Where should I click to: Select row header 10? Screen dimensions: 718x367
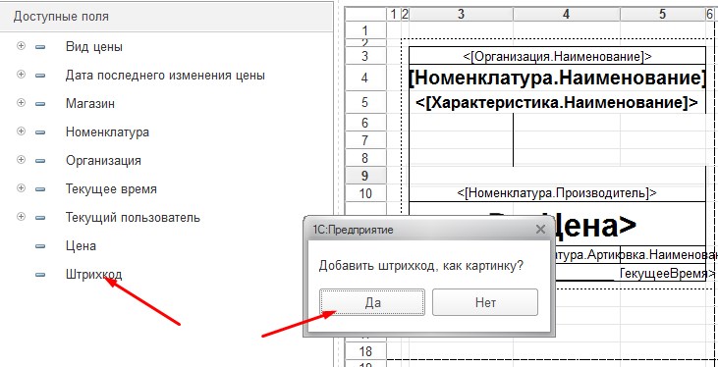point(365,193)
